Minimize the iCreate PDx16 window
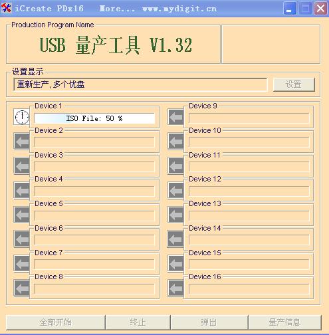The width and height of the screenshot is (329, 335). pos(290,9)
